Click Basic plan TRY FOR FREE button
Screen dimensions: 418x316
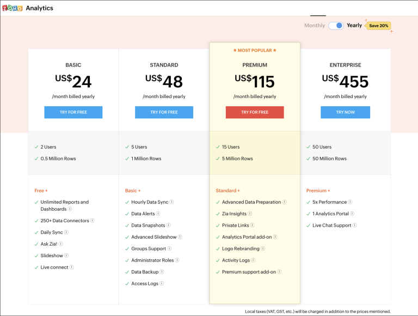[x=73, y=112]
